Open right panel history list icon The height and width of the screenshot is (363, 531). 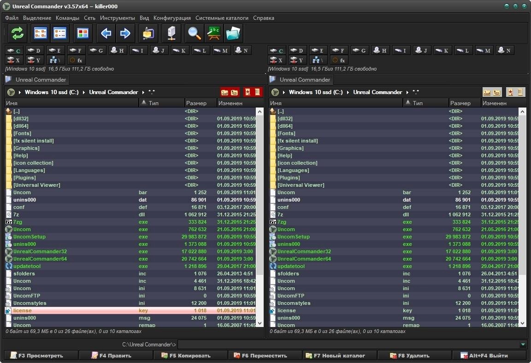point(520,92)
